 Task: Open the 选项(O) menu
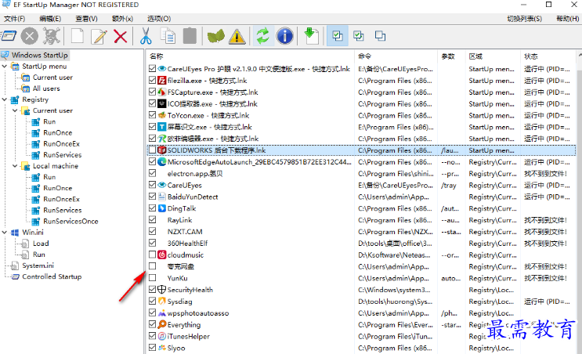point(159,19)
